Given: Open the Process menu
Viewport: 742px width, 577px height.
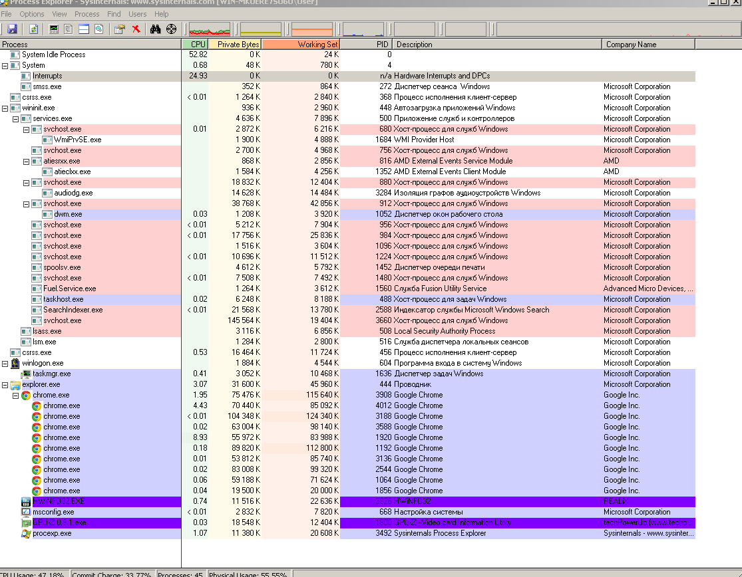Looking at the screenshot, I should [x=87, y=14].
